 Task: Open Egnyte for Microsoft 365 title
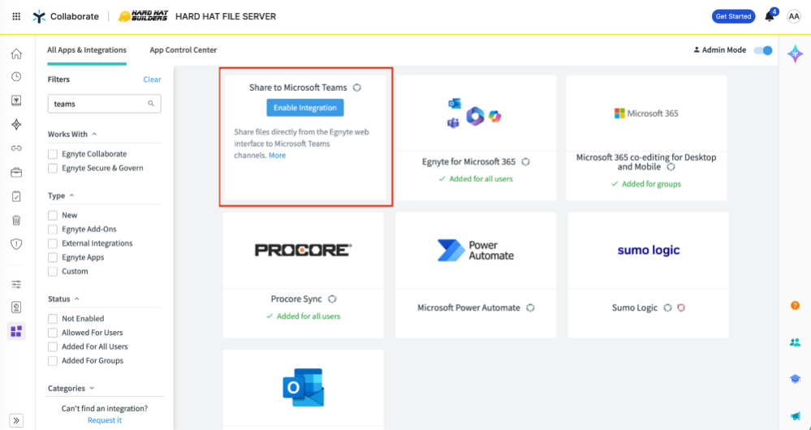(x=468, y=162)
